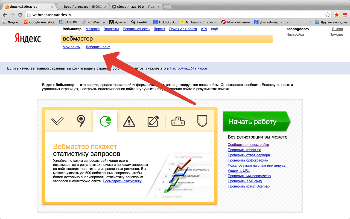The height and width of the screenshot is (219, 350).
Task: Click the вебмастер yellow title bar
Action: tap(167, 39)
